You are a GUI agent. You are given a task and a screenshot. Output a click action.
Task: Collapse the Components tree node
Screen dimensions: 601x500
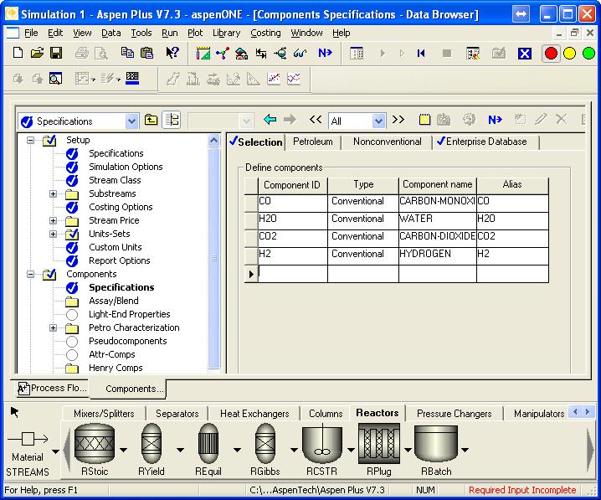pos(30,275)
